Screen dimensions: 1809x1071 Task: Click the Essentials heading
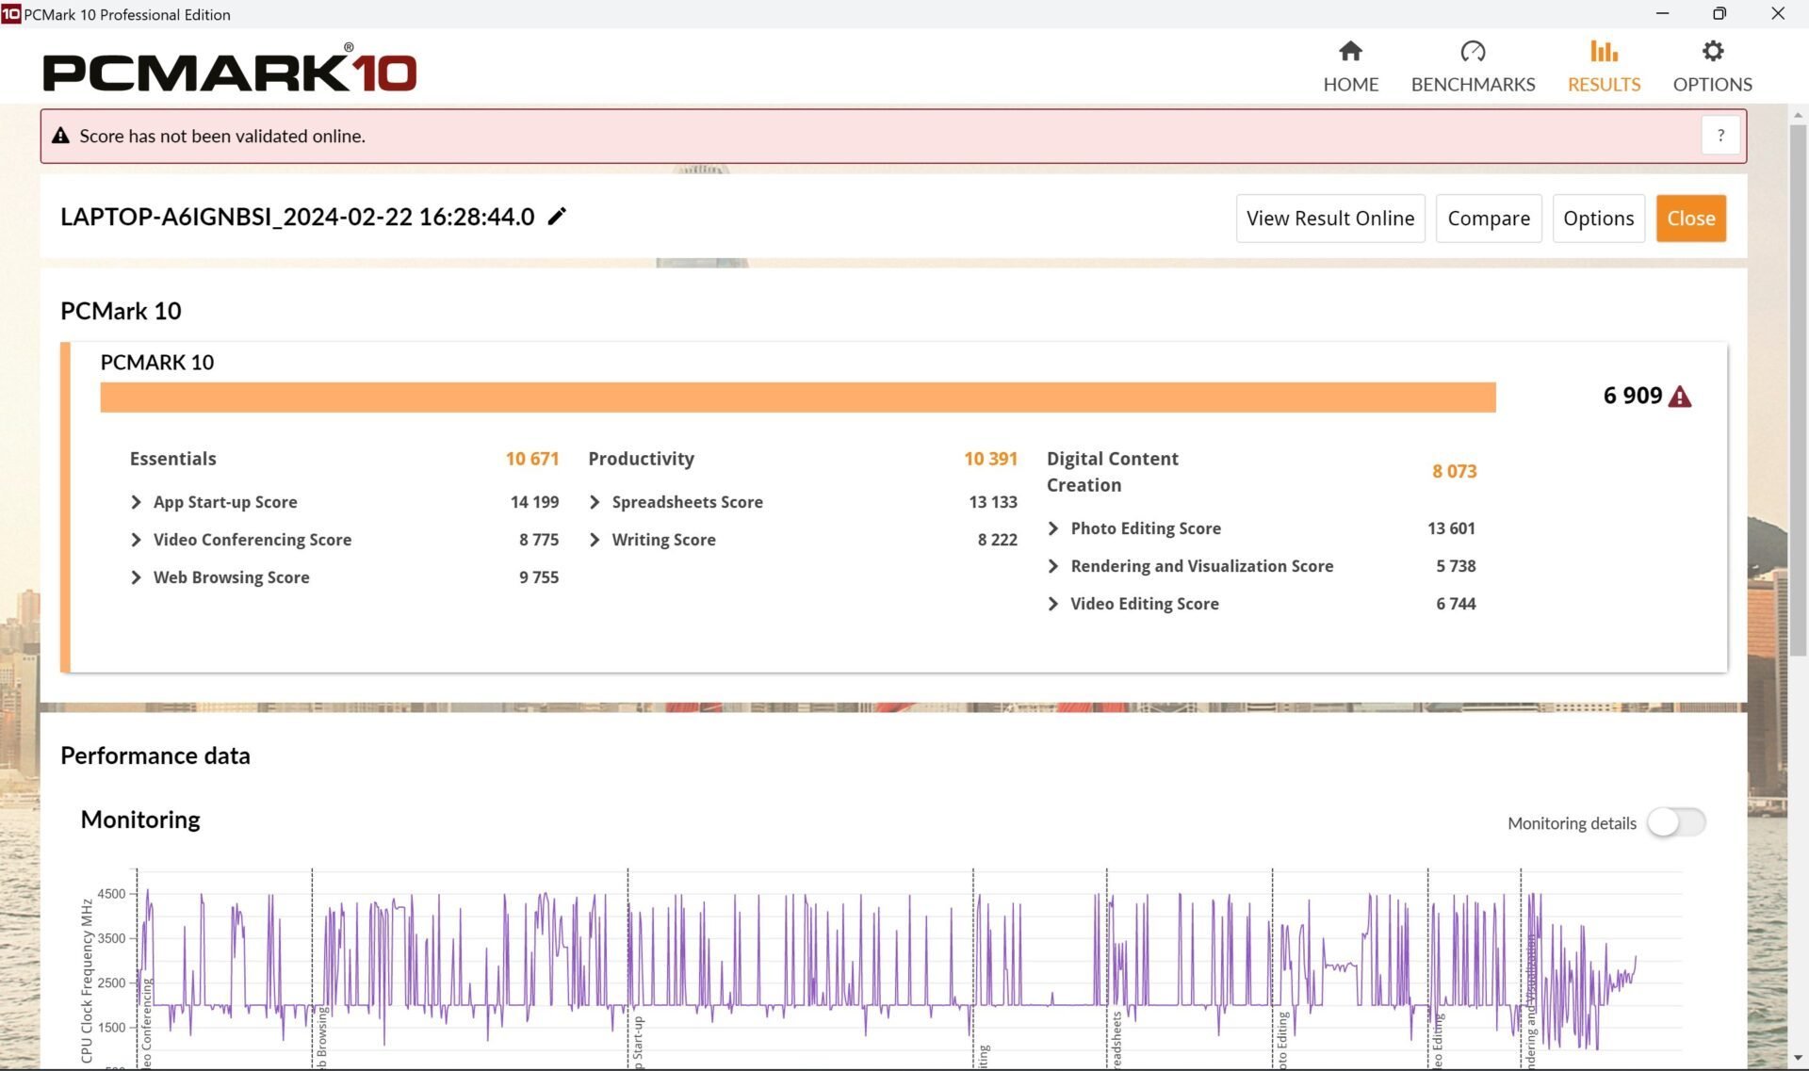pyautogui.click(x=172, y=459)
